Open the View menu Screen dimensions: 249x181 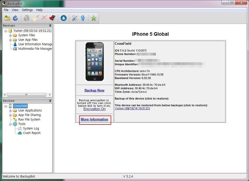pyautogui.click(x=15, y=10)
